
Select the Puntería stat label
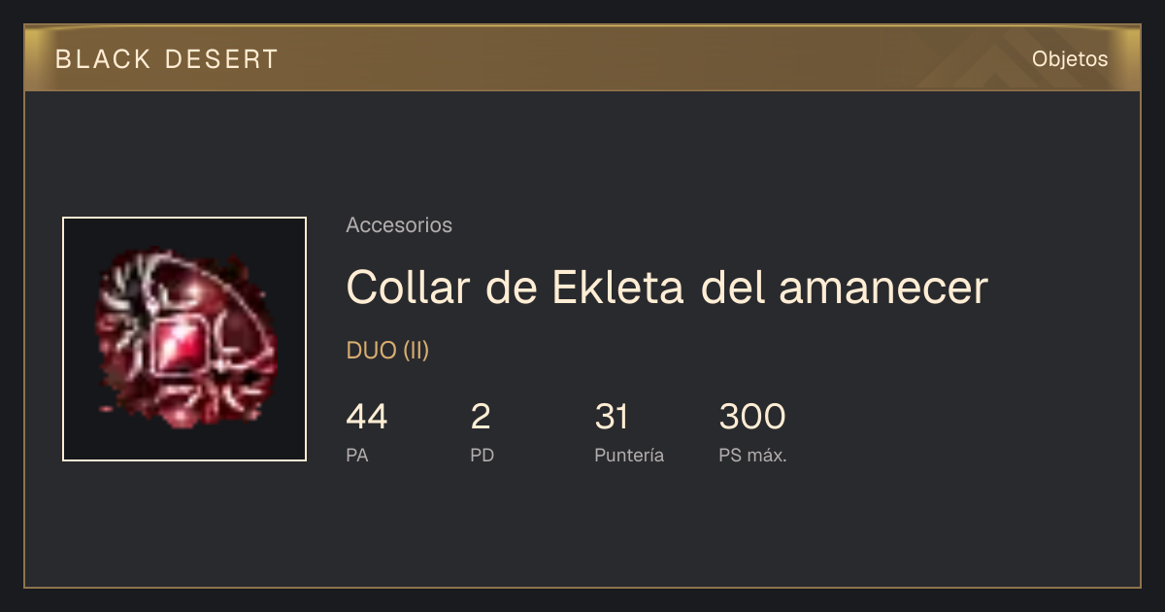(x=629, y=456)
